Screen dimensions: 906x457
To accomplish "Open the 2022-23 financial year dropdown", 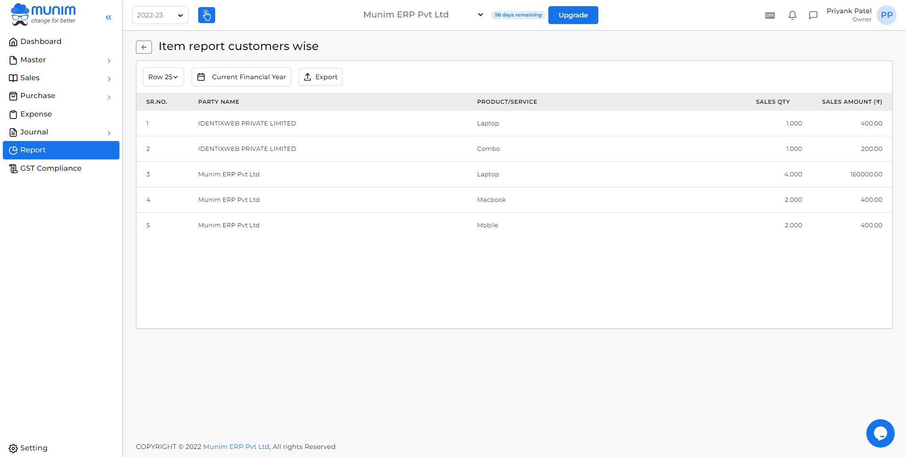I will pyautogui.click(x=160, y=15).
